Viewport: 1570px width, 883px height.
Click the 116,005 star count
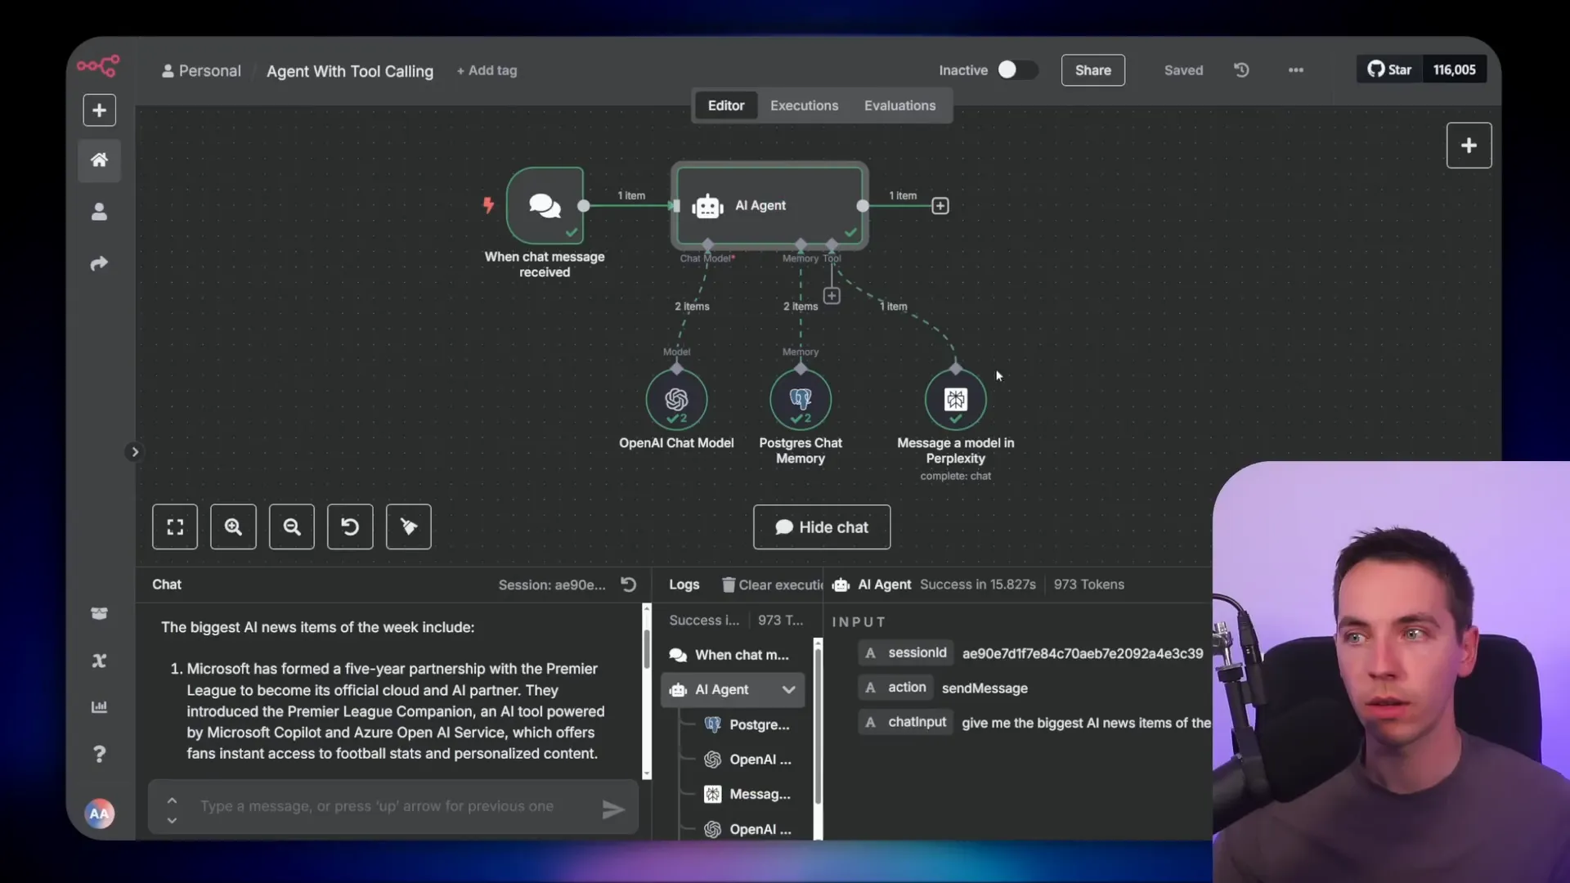tap(1454, 69)
